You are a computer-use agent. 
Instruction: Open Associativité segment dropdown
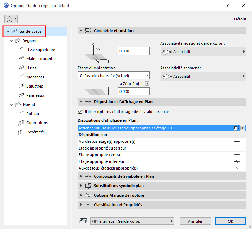click(x=203, y=76)
